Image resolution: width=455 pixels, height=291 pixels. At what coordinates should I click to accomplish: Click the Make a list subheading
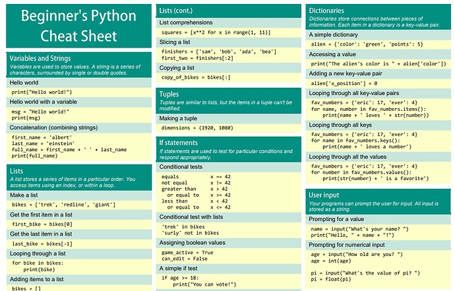point(24,195)
